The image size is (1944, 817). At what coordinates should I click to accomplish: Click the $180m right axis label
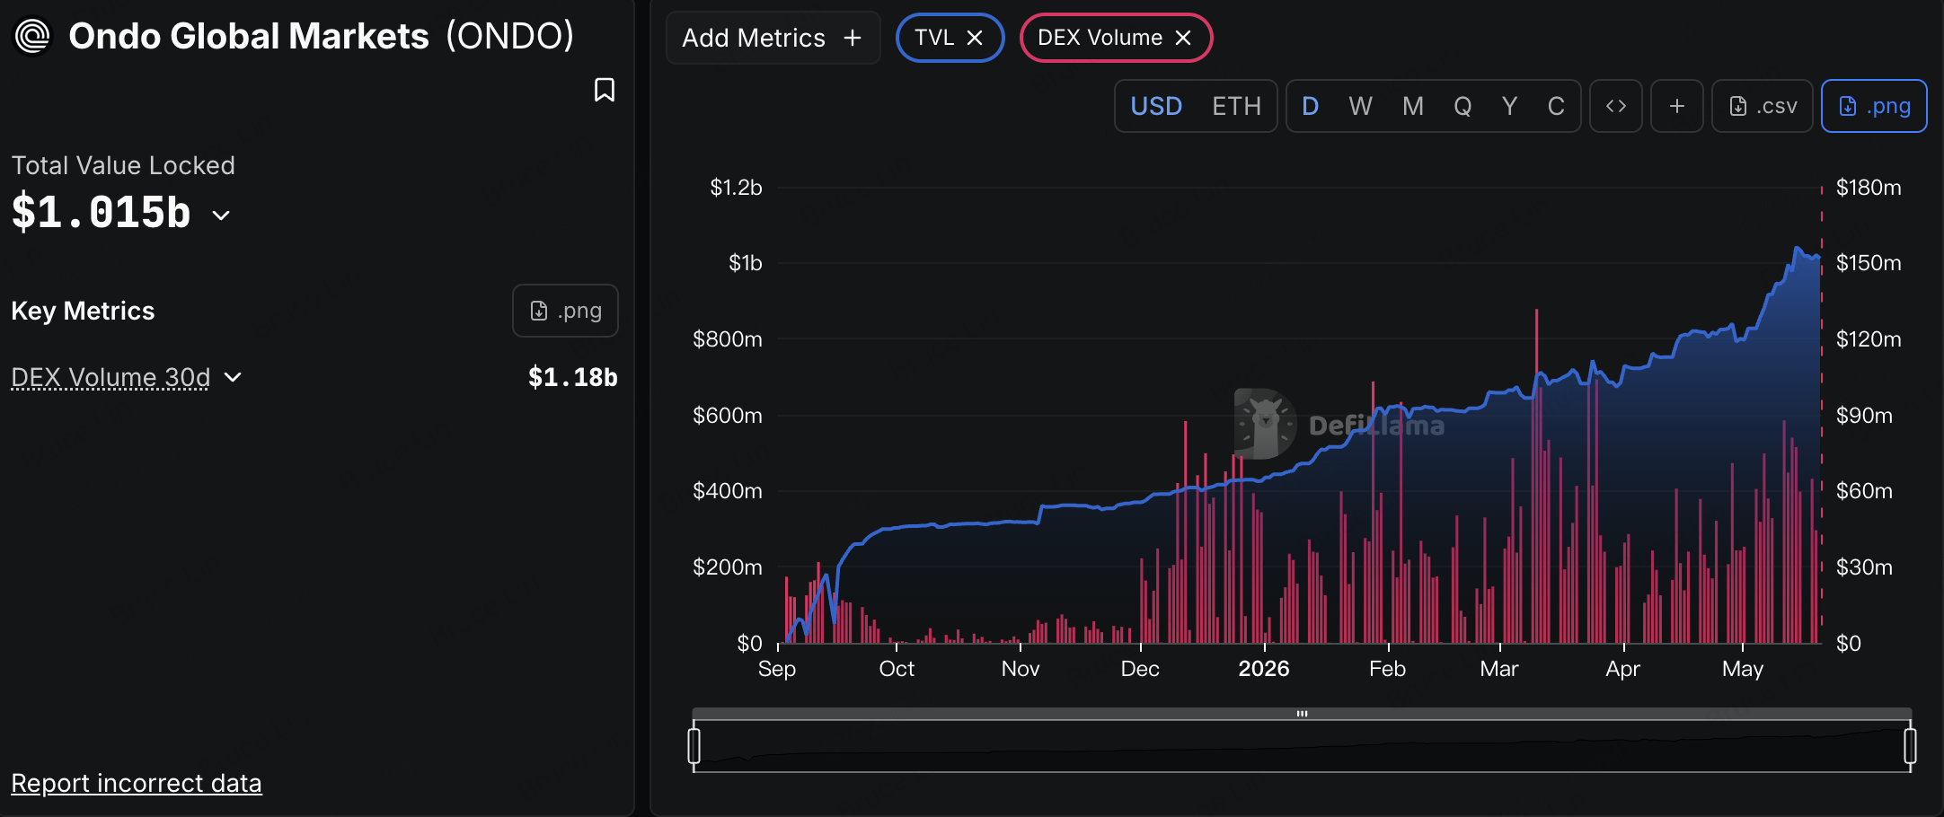[1869, 188]
